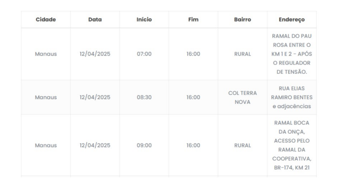Select the date in the 08:30 row
The width and height of the screenshot is (340, 180).
click(95, 97)
